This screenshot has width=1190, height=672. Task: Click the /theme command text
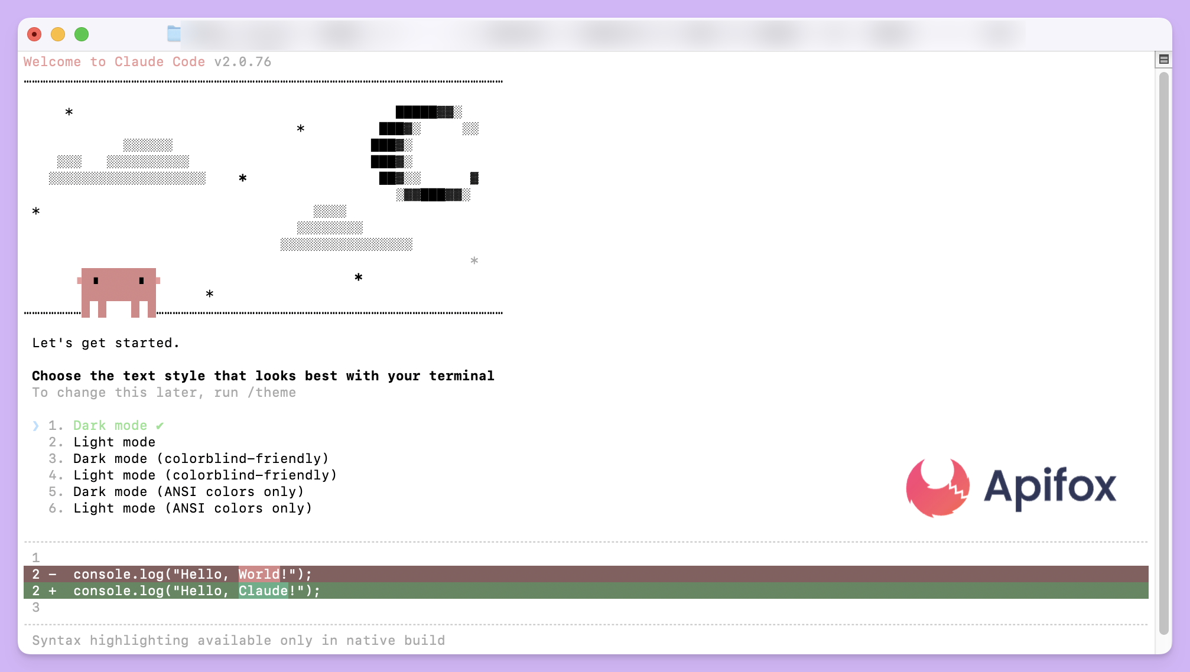[272, 393]
